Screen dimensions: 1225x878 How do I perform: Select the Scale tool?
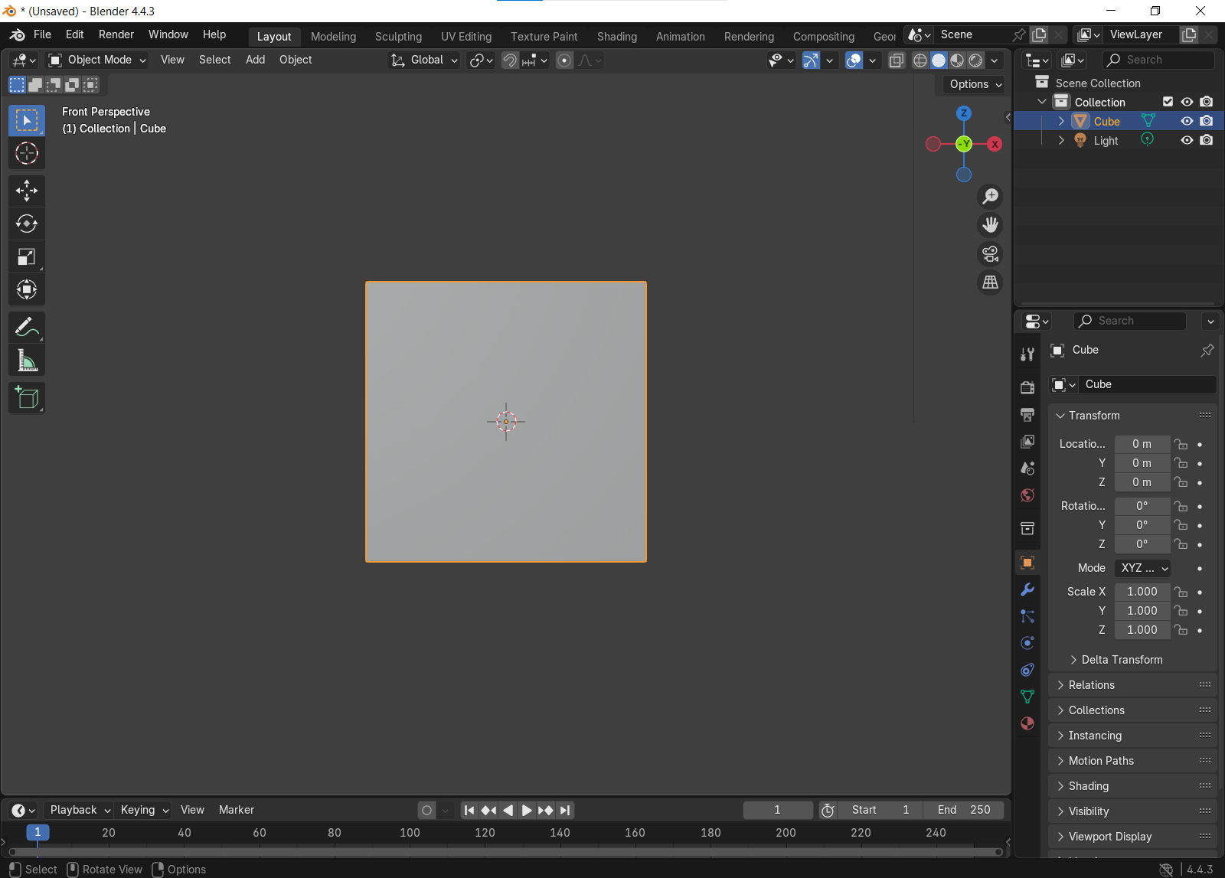click(x=27, y=256)
